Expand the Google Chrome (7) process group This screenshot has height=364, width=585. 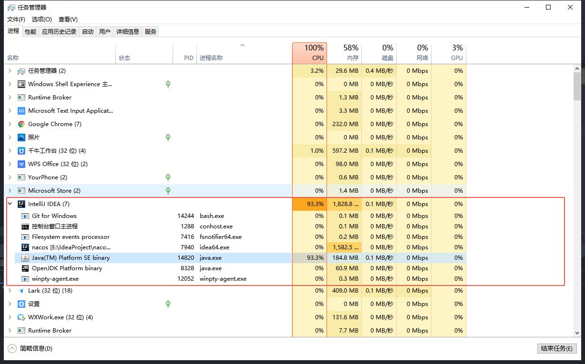pyautogui.click(x=10, y=124)
